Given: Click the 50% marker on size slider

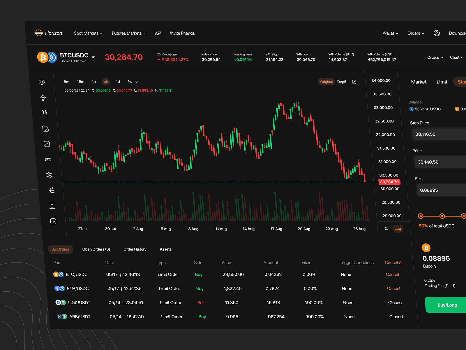Looking at the screenshot, I should [442, 216].
